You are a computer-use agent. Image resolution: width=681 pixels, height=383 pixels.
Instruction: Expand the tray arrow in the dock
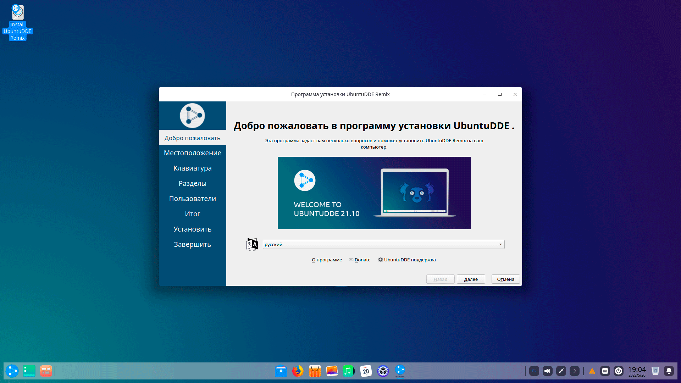coord(574,371)
